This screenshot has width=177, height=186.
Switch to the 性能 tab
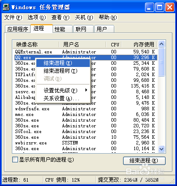click(63, 29)
